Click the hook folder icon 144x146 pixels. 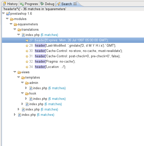27,94
